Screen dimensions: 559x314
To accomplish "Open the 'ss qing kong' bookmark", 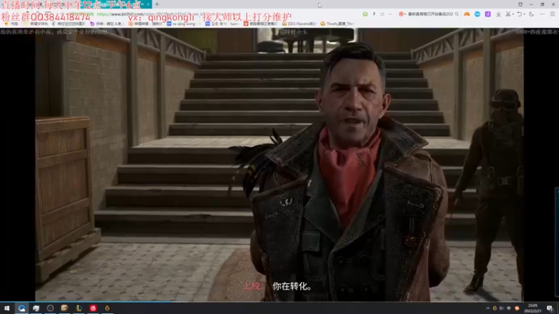I will 182,24.
